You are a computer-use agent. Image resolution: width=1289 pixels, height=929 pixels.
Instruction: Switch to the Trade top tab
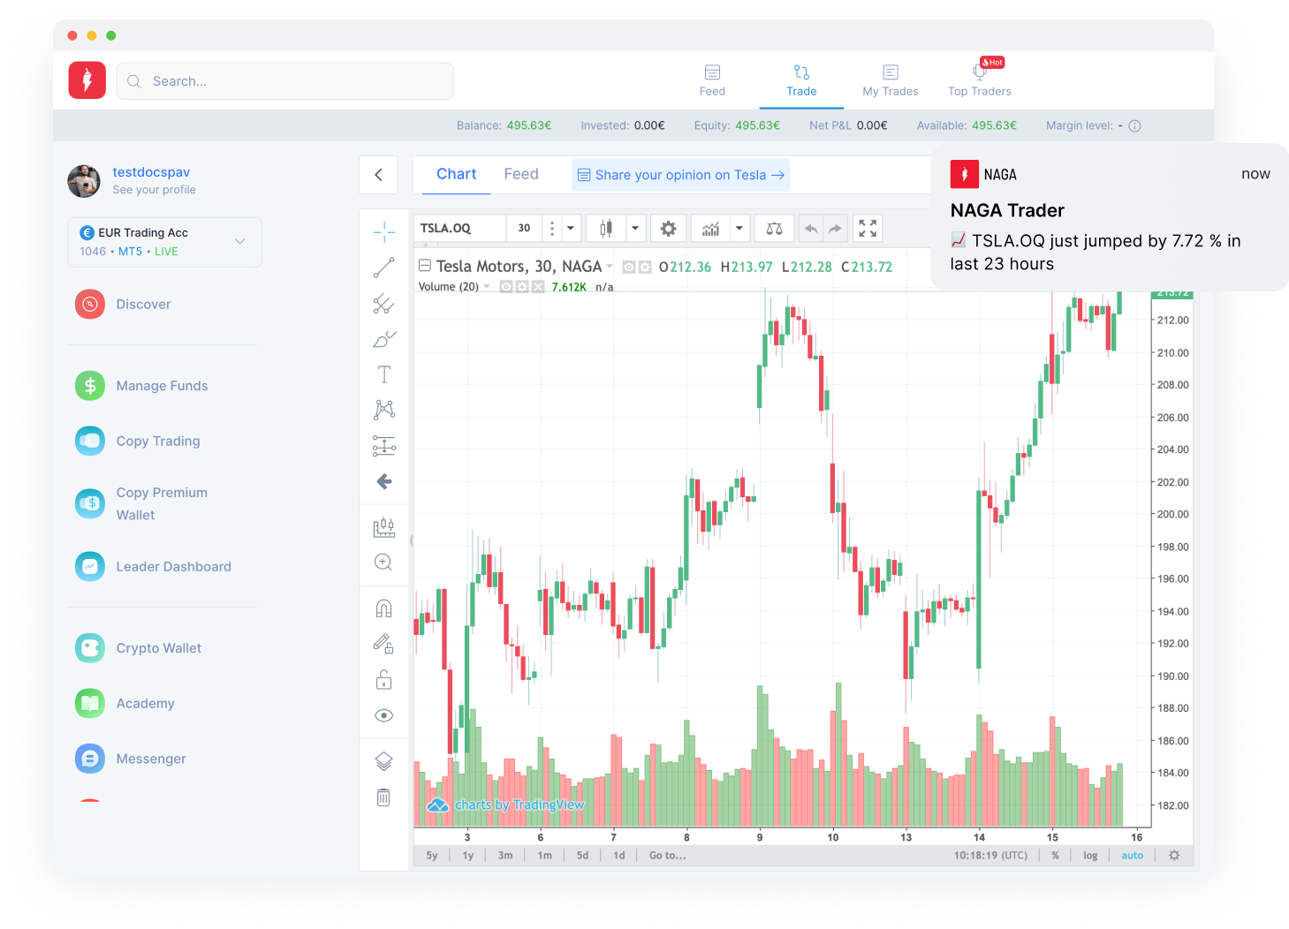point(801,80)
